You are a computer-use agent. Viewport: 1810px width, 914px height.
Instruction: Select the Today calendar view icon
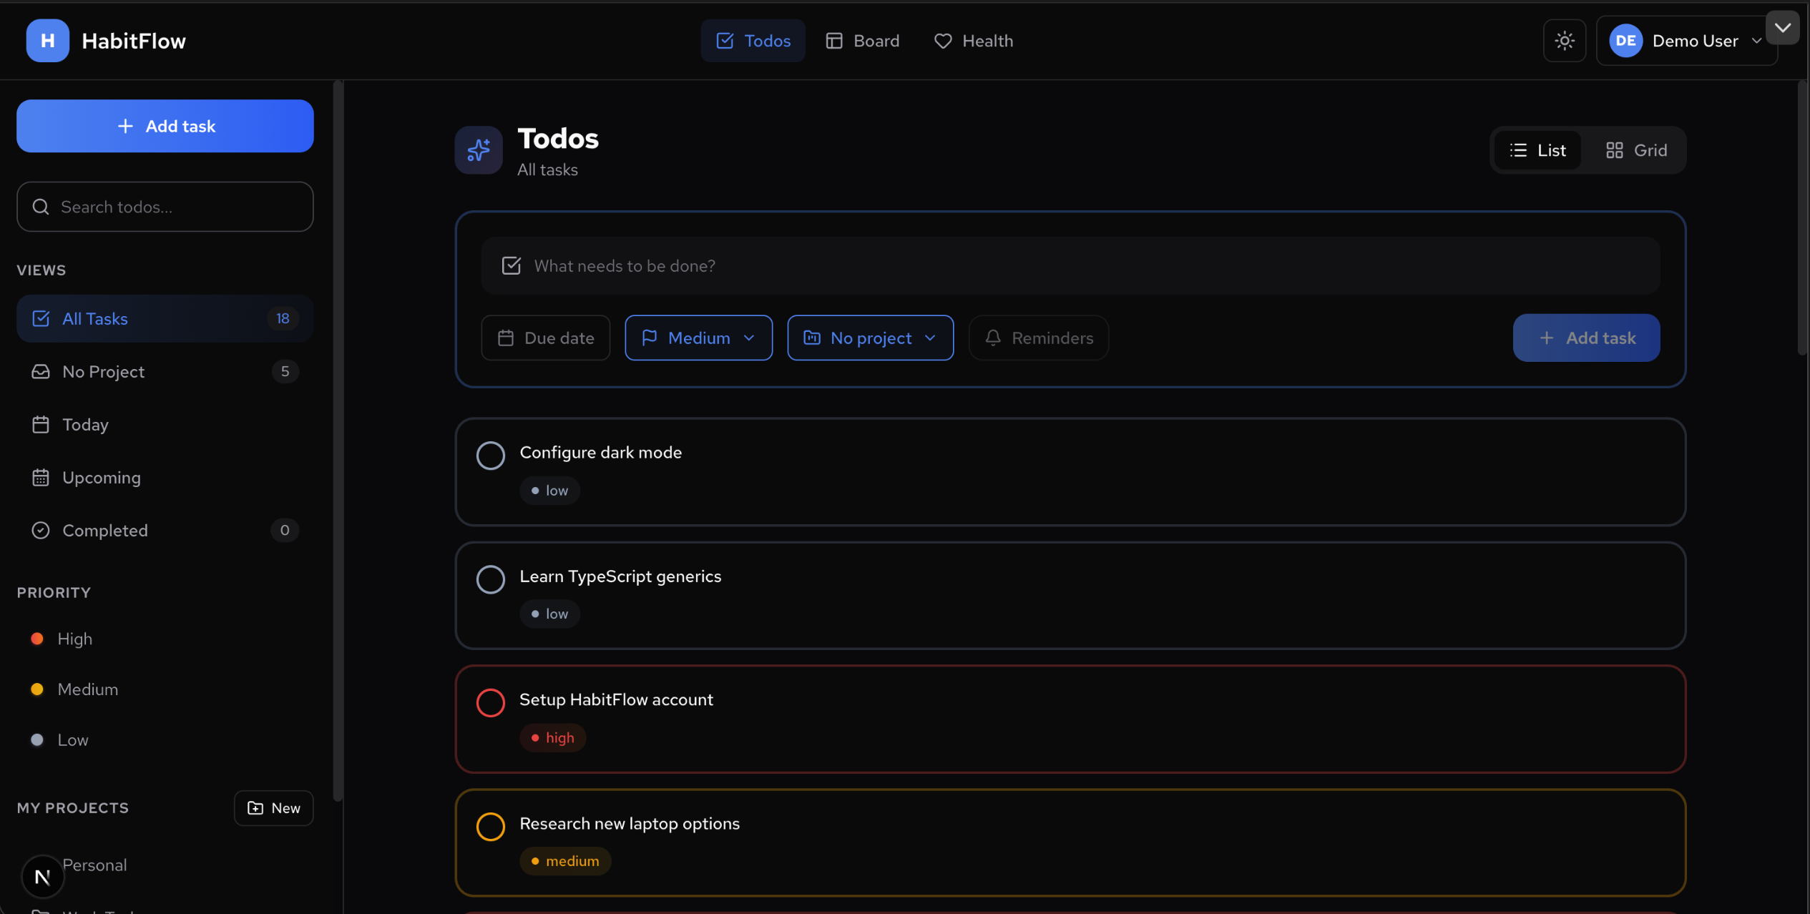(41, 424)
